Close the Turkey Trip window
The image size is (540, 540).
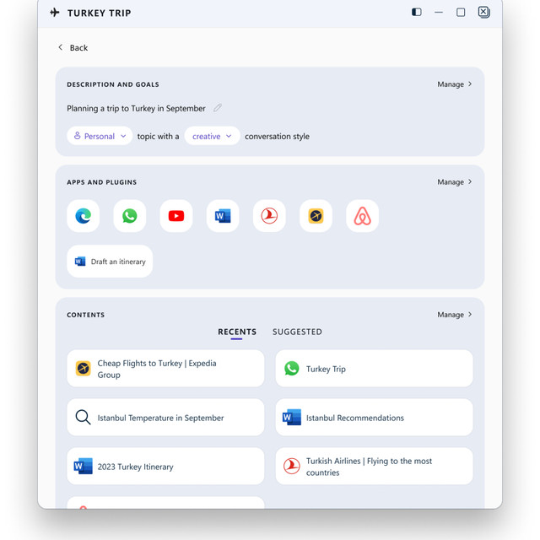point(483,12)
